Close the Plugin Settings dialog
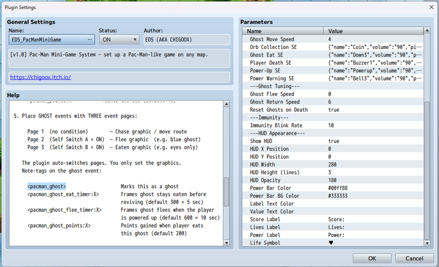 [431, 7]
